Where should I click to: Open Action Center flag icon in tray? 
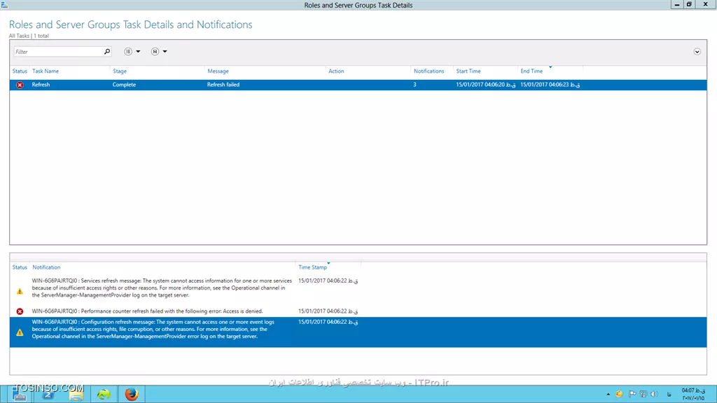point(632,394)
